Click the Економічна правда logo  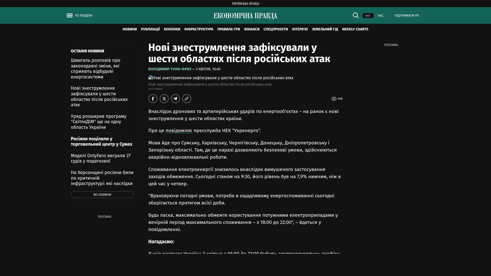(245, 16)
